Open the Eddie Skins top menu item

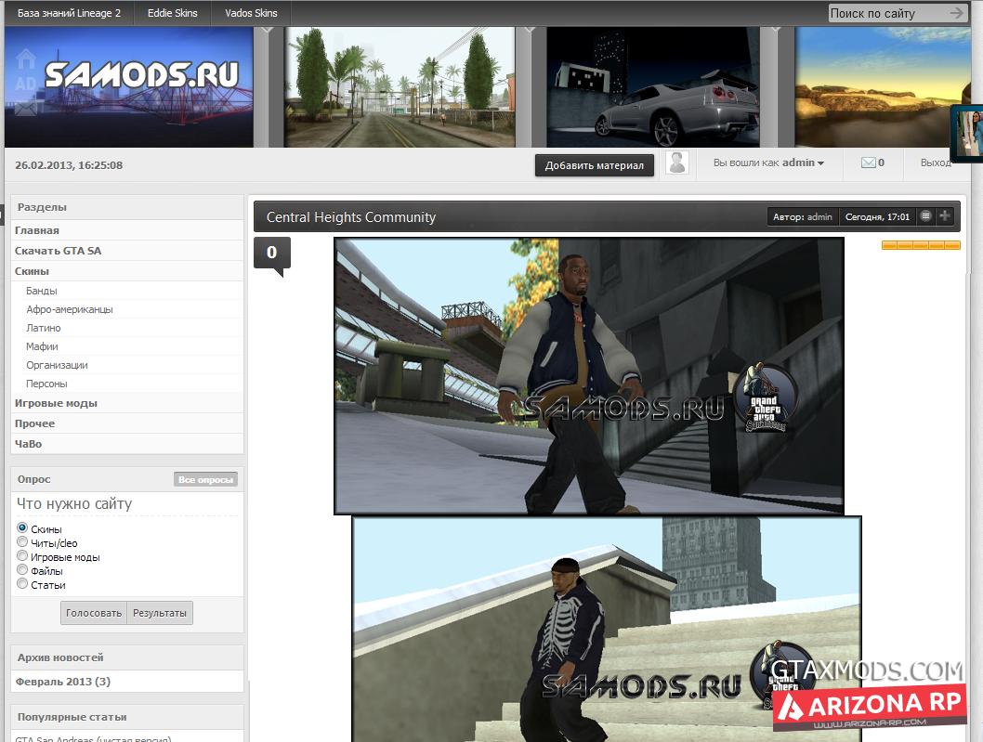click(172, 13)
